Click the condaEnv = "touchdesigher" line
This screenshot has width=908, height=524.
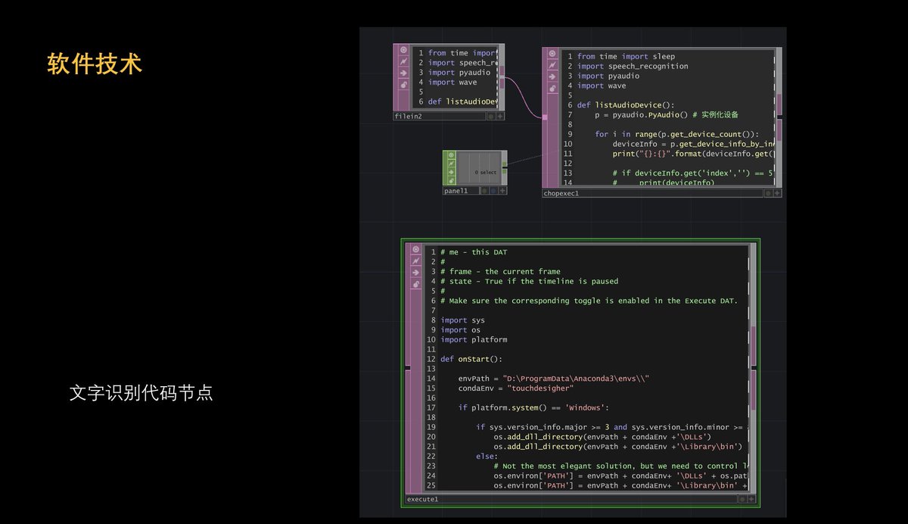516,388
